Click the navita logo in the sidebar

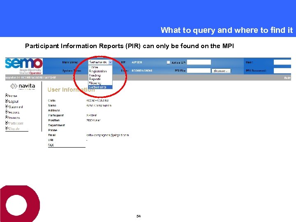[23, 86]
